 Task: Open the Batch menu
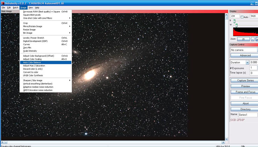[15, 7]
